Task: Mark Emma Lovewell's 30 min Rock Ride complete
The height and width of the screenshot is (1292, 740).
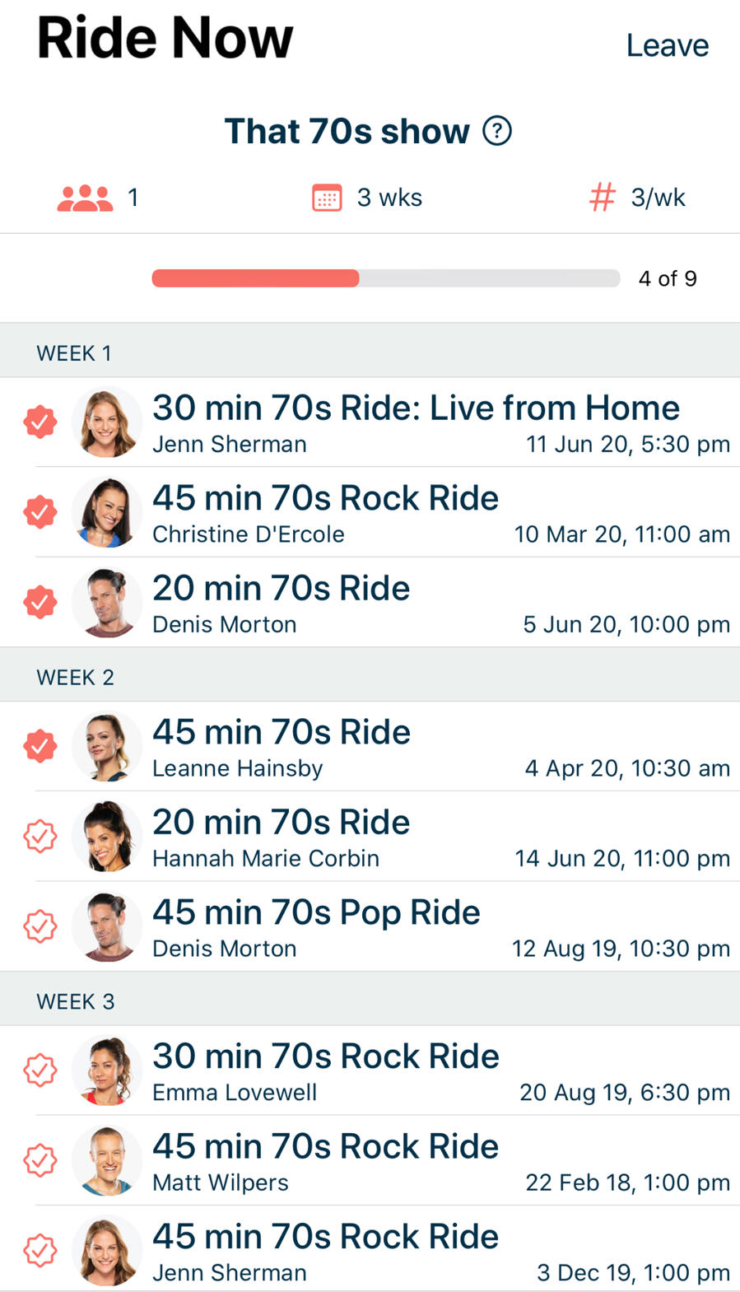Action: point(40,1070)
